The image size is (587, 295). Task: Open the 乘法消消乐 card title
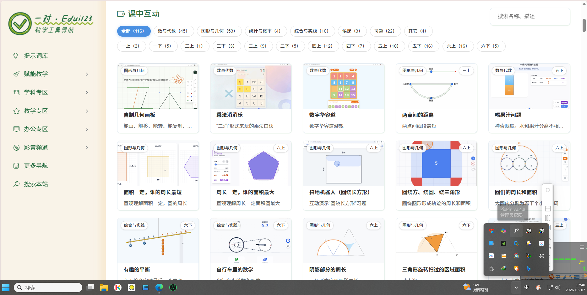coord(230,115)
